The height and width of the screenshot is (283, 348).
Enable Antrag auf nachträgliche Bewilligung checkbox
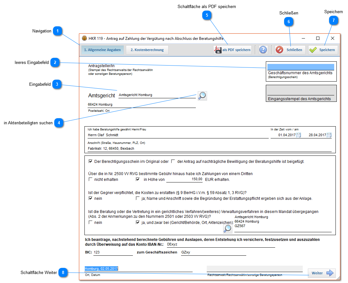[173, 161]
